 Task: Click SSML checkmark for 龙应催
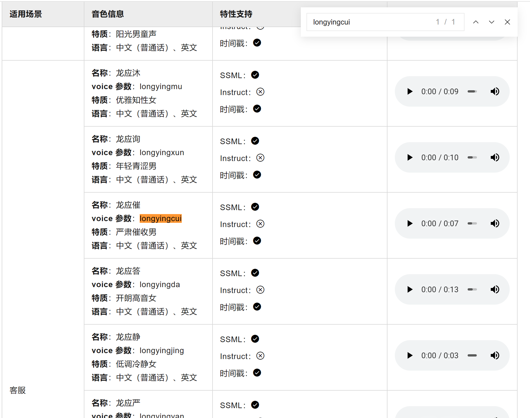tap(255, 207)
